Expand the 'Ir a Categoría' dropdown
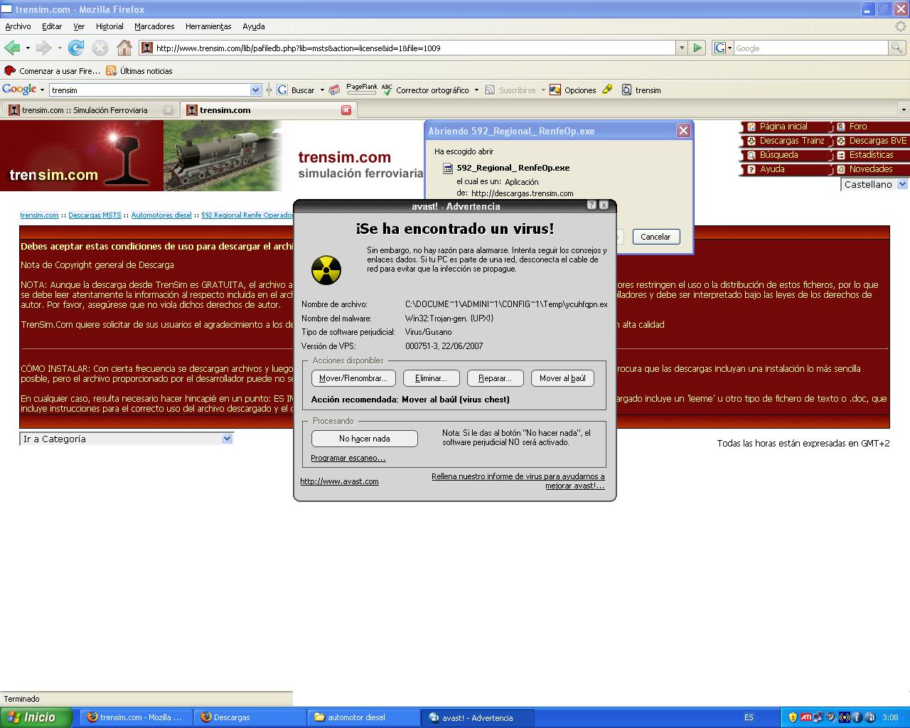This screenshot has height=728, width=910. point(227,439)
